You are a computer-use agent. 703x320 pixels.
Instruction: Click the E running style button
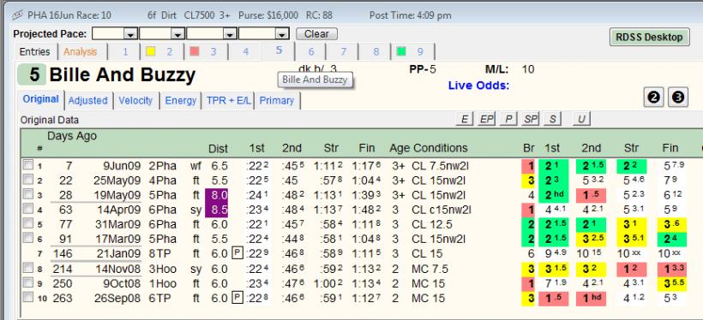click(465, 119)
